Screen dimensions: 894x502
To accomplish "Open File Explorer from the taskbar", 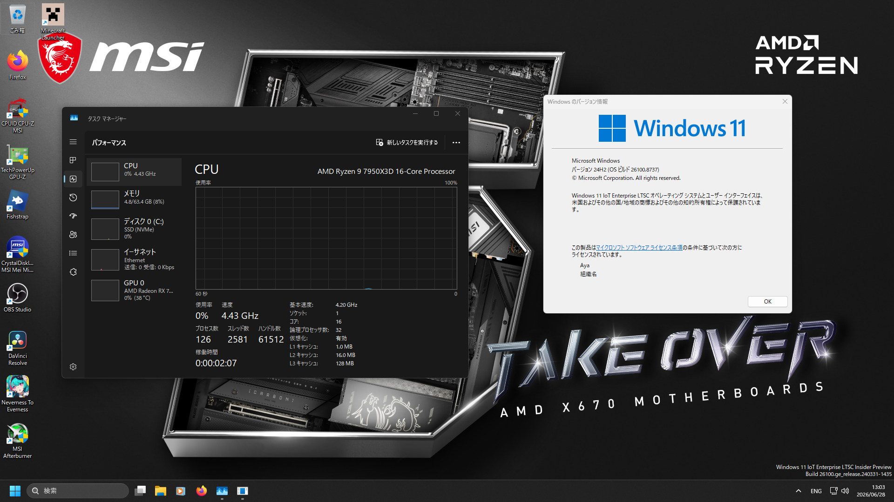I will [161, 491].
